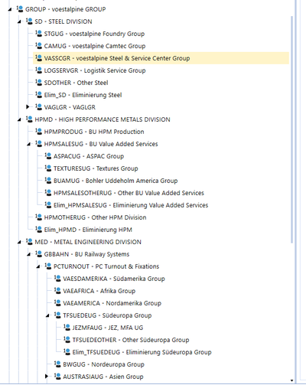
Task: Click the group icon beside Elim_HPMSALESUG
Action: [x=48, y=205]
